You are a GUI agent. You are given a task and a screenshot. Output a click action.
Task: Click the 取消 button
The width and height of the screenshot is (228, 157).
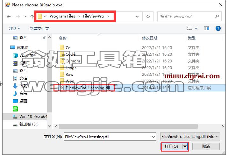tap(206, 146)
